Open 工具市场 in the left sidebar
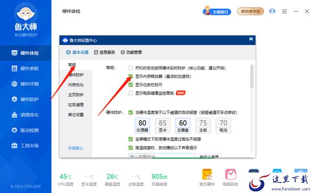315x193 pixels. tap(26, 146)
